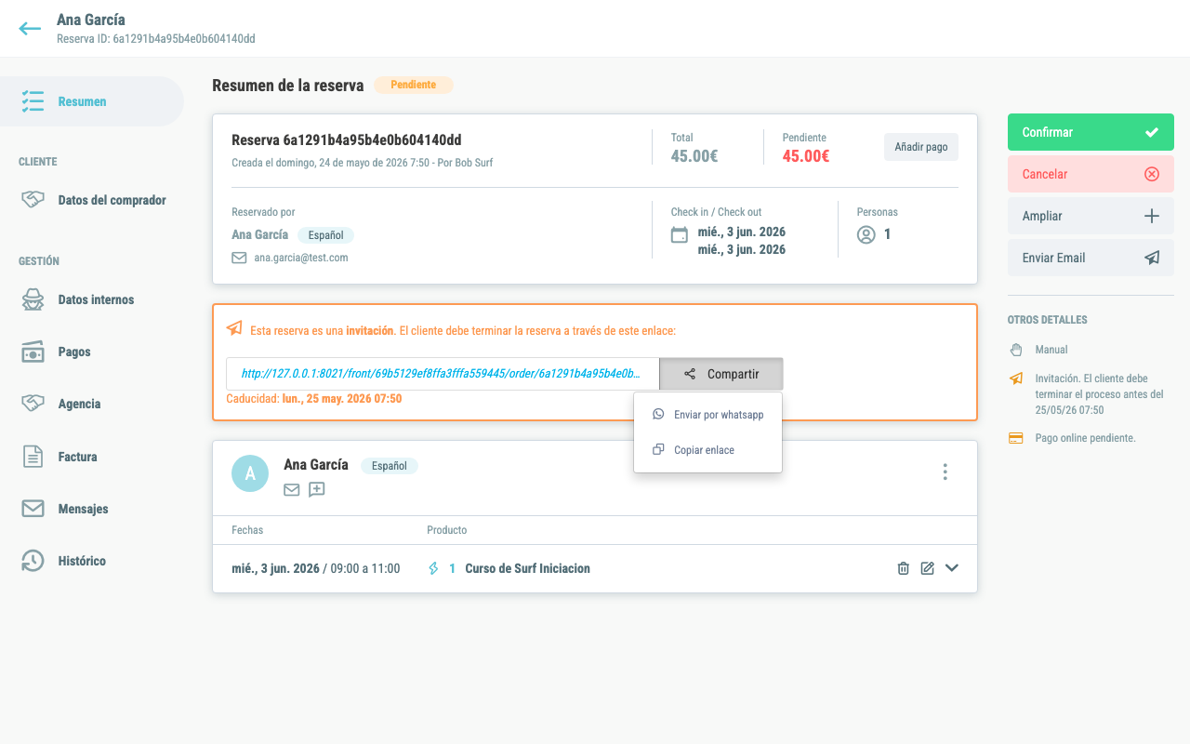This screenshot has height=744, width=1190.
Task: Click the copy icon in share menu
Action: pyautogui.click(x=659, y=450)
